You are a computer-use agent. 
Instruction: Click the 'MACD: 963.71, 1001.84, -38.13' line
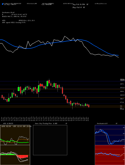[x=14, y=16]
